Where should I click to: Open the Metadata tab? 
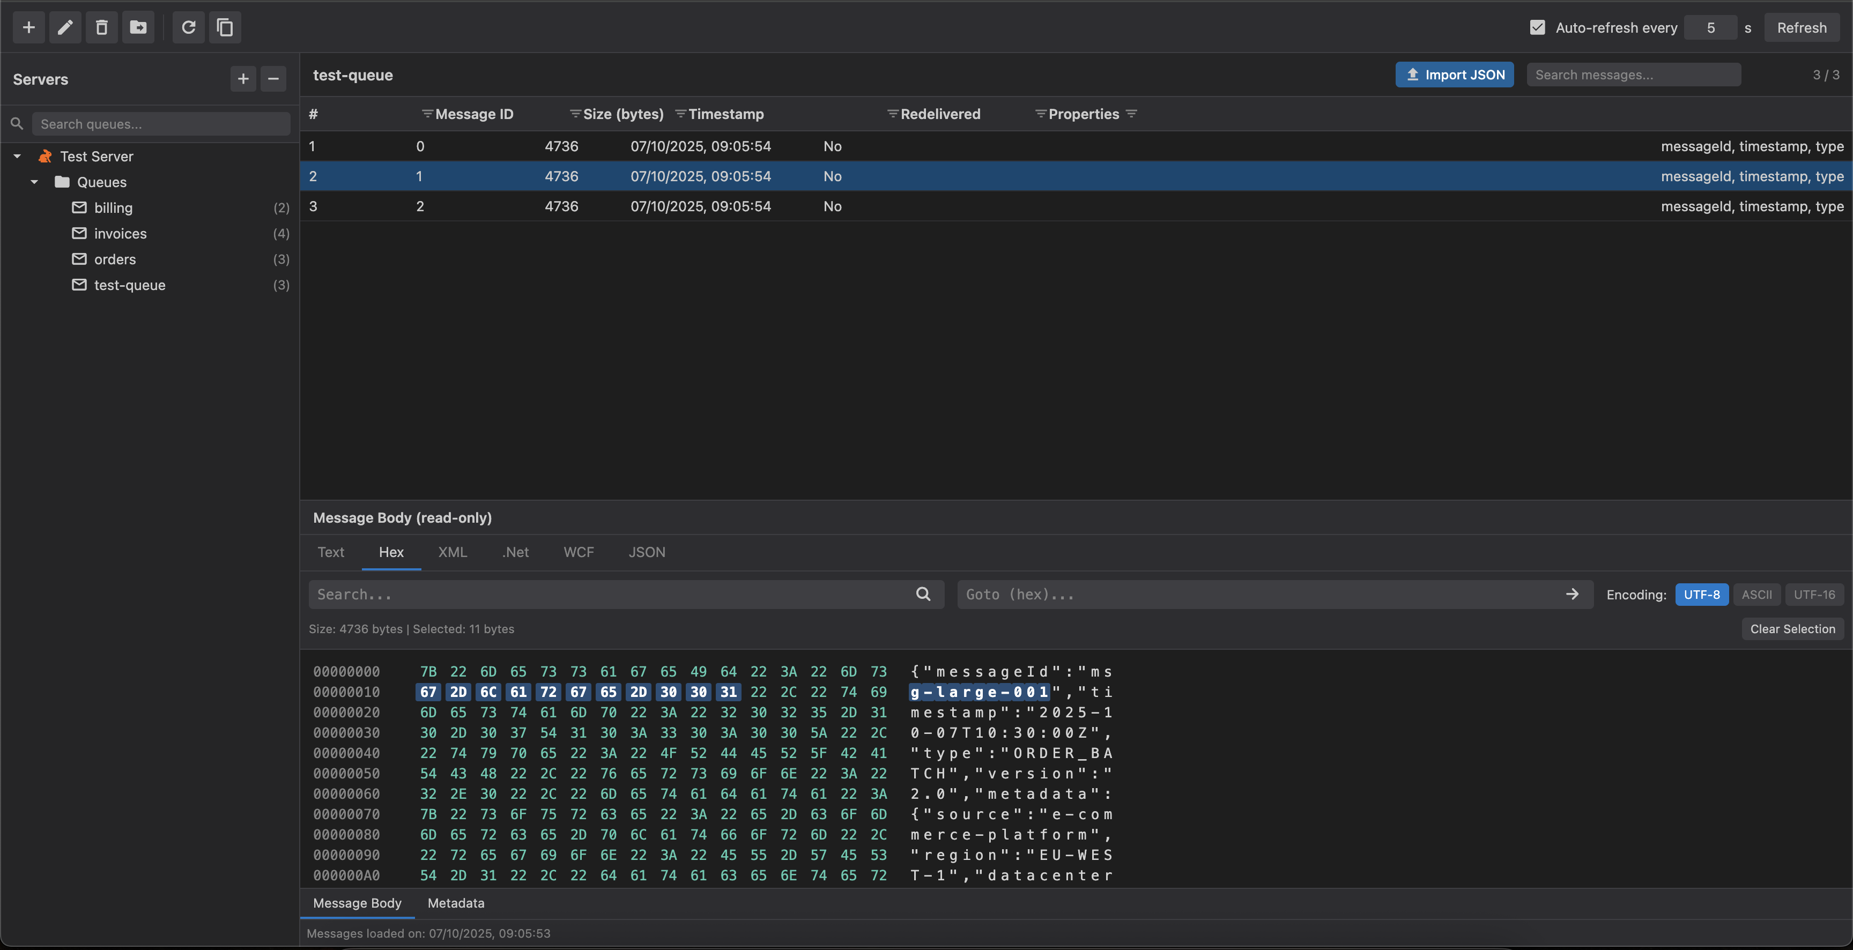pos(455,902)
